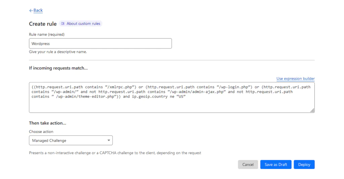The image size is (344, 179).
Task: Select the If incoming requests match heading
Action: [x=58, y=68]
